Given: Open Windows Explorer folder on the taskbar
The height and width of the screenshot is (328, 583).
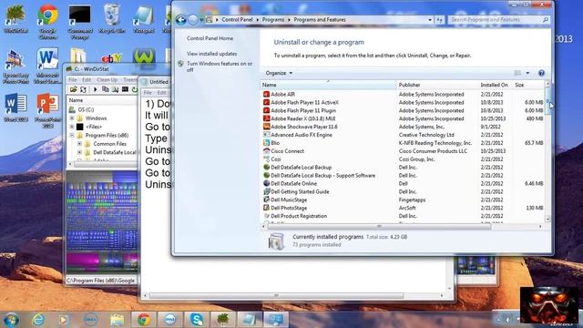Looking at the screenshot, I should [x=118, y=320].
